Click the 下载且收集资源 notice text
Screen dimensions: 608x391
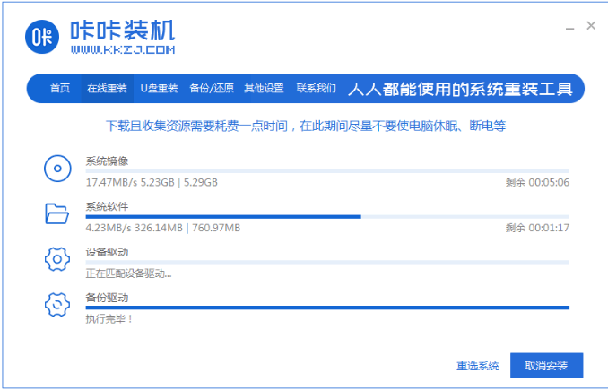click(306, 126)
